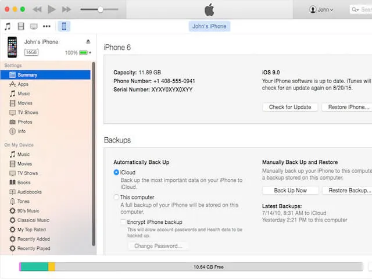Select the This computer radio button
372x279 pixels.
point(116,197)
